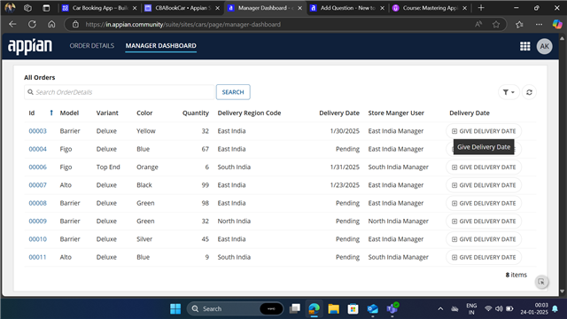The height and width of the screenshot is (319, 567).
Task: Open the AK user profile avatar
Action: click(x=544, y=46)
